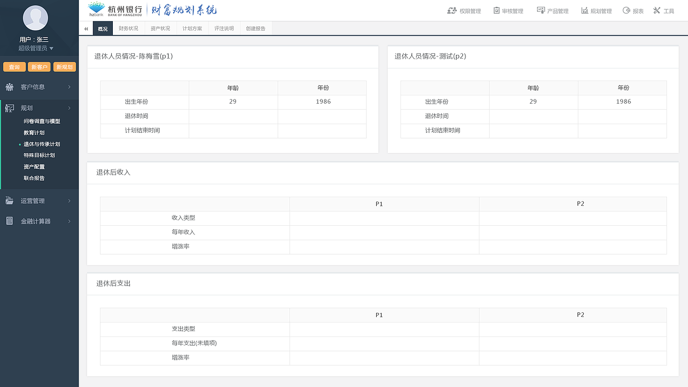The image size is (688, 387).
Task: Click the 运营管理 folder icon
Action: (10, 200)
